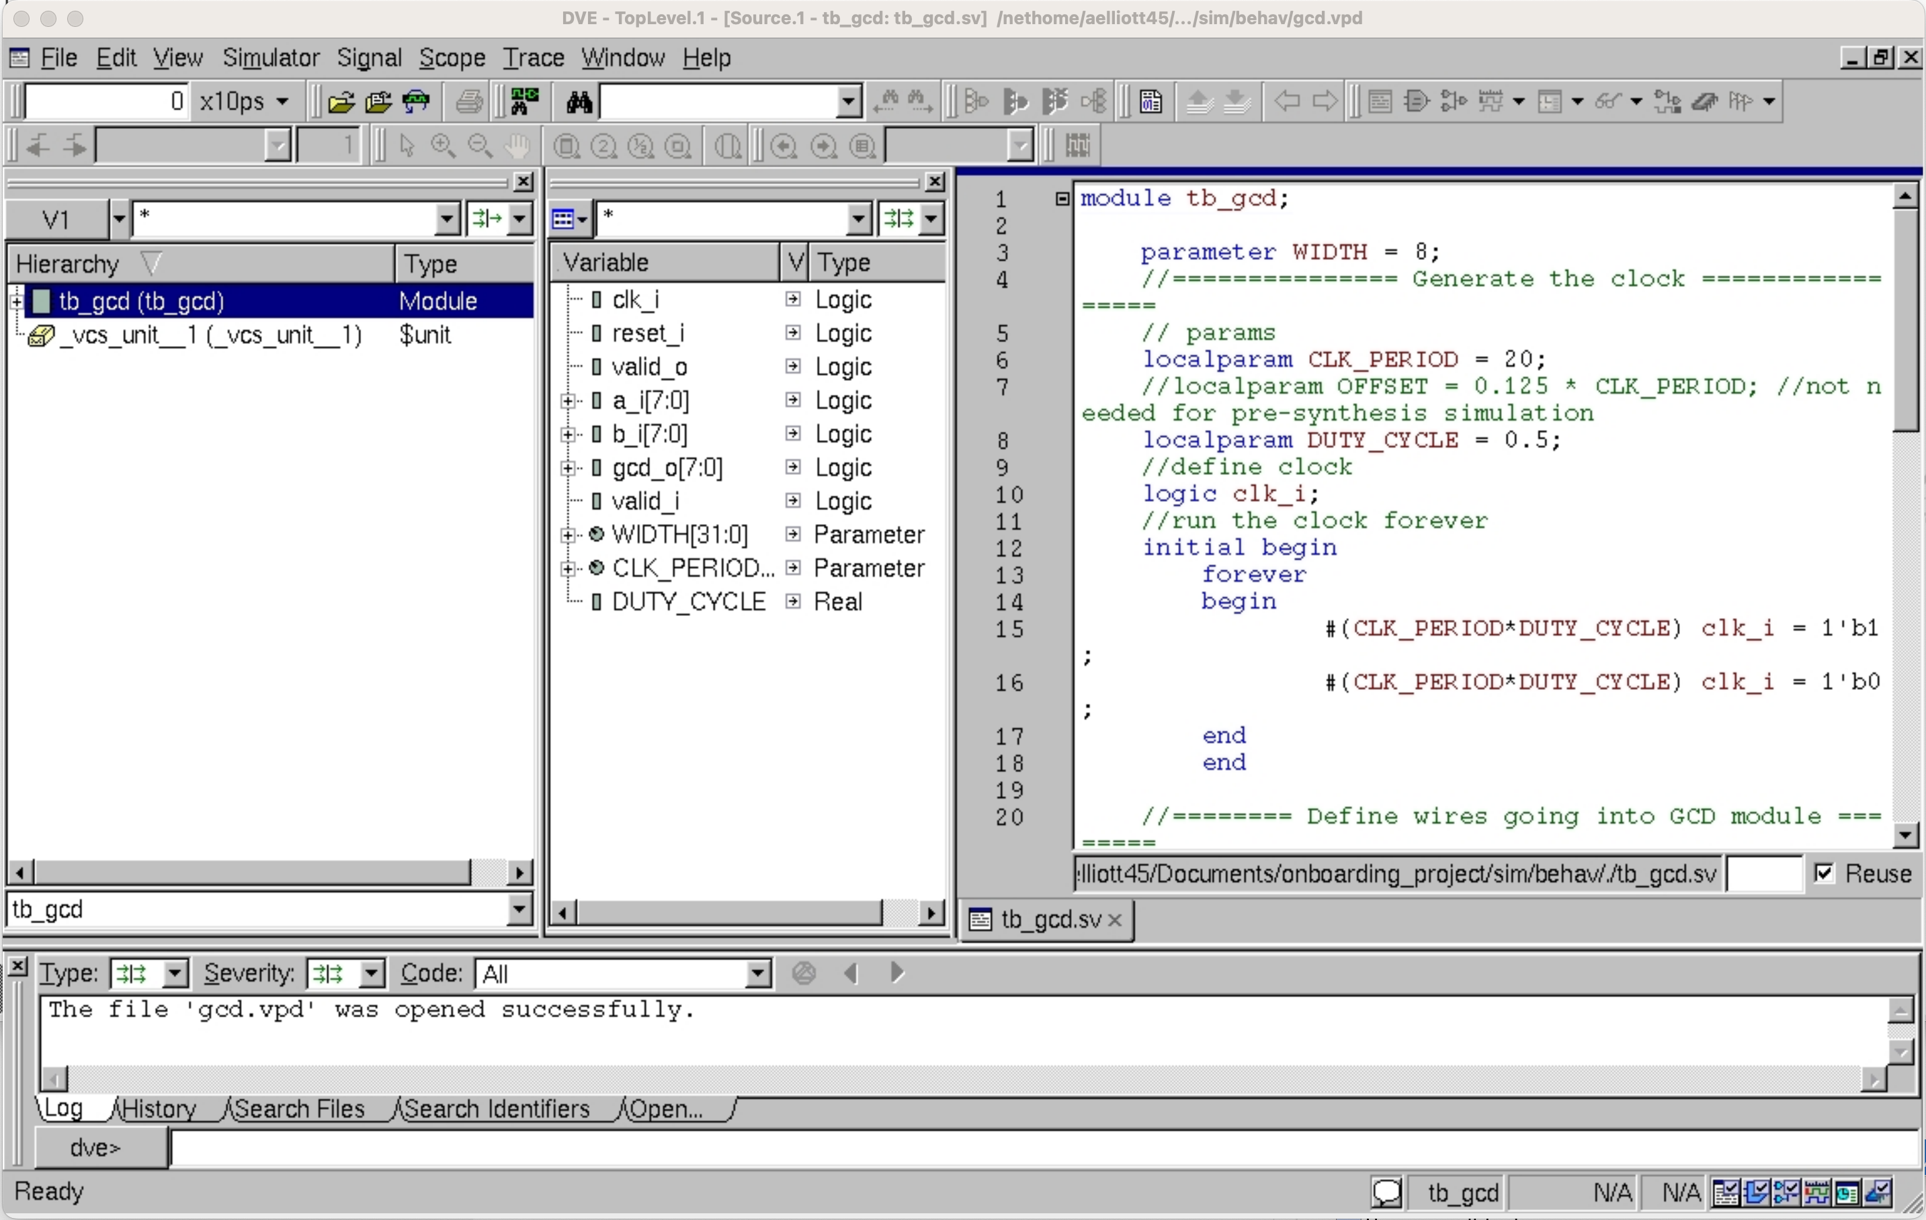Viewport: 1926px width, 1220px height.
Task: Open the Code filter All dropdown
Action: click(757, 973)
